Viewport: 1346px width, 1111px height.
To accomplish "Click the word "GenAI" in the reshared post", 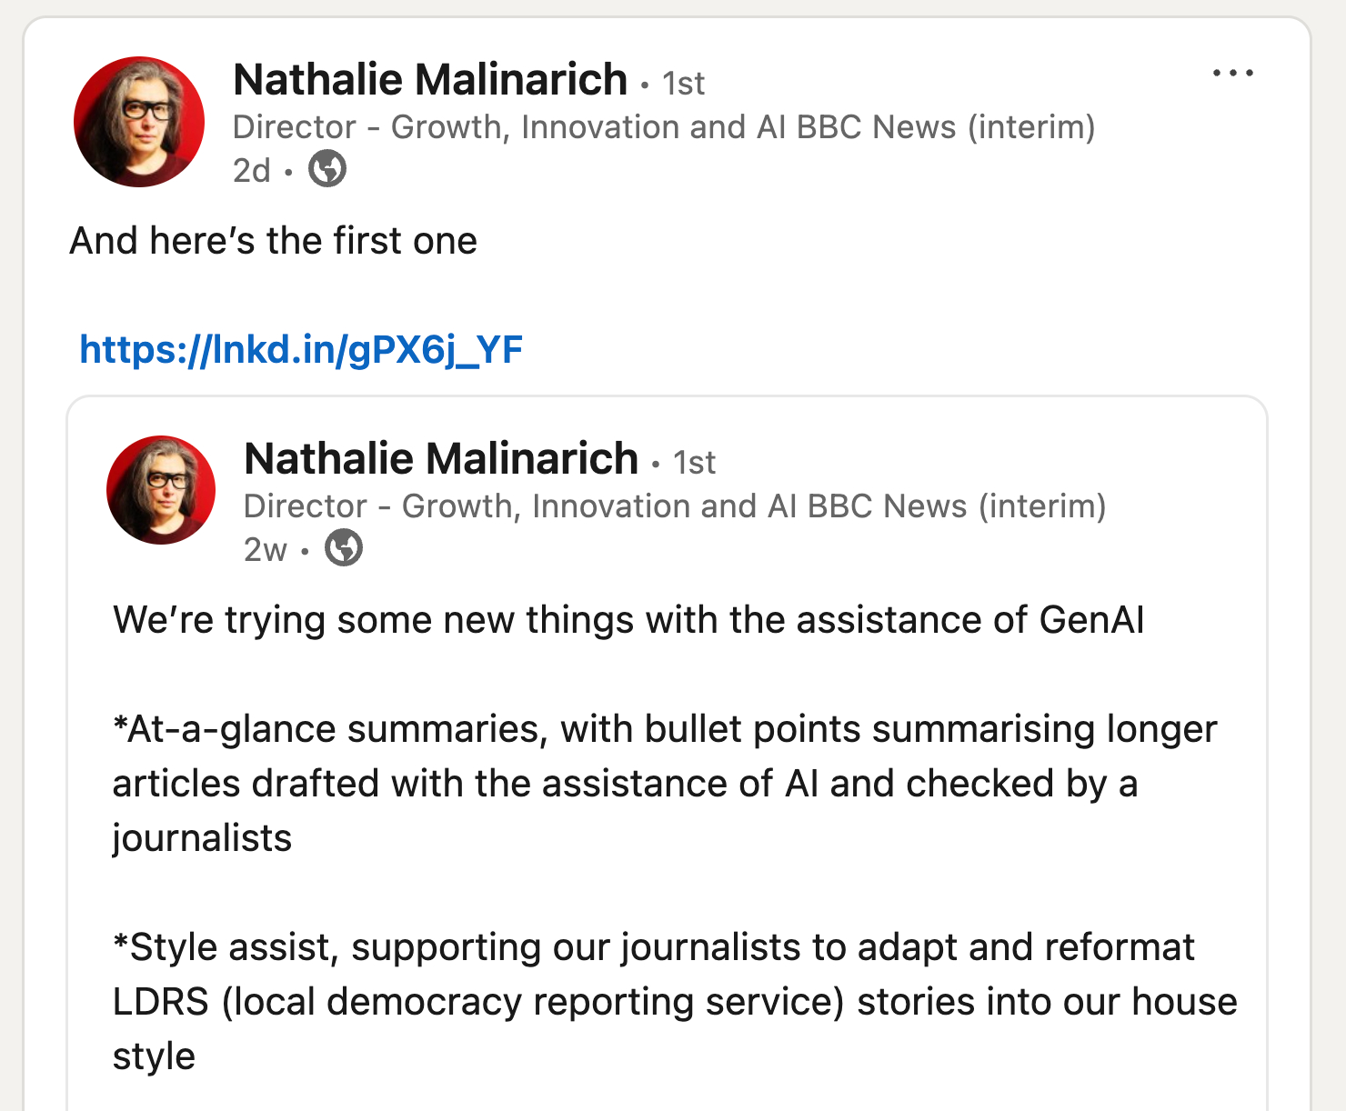I will 1091,621.
